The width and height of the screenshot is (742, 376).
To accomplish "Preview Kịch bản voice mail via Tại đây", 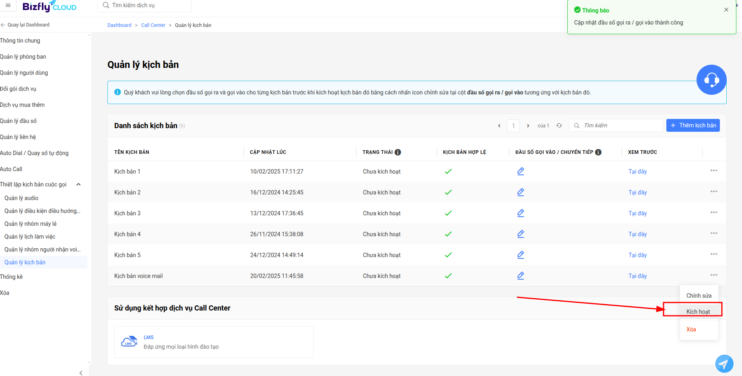I will 638,276.
